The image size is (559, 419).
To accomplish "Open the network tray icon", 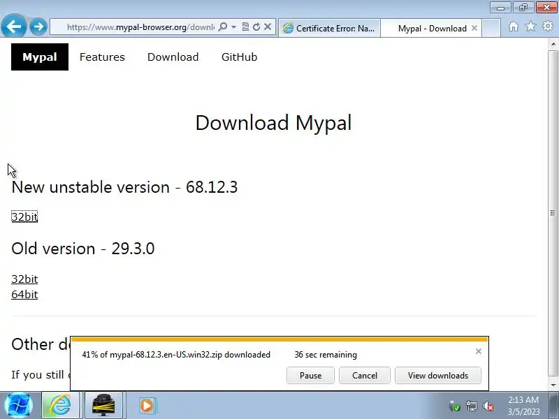I will tap(472, 406).
